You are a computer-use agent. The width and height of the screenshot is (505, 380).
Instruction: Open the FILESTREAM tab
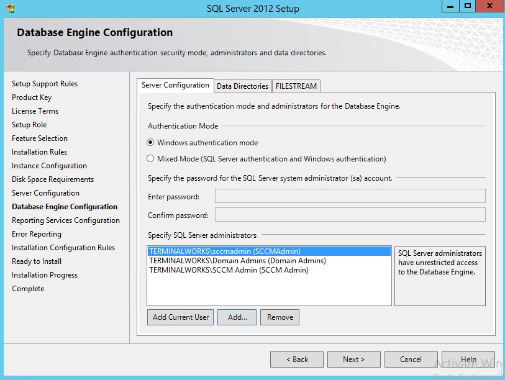pos(296,86)
